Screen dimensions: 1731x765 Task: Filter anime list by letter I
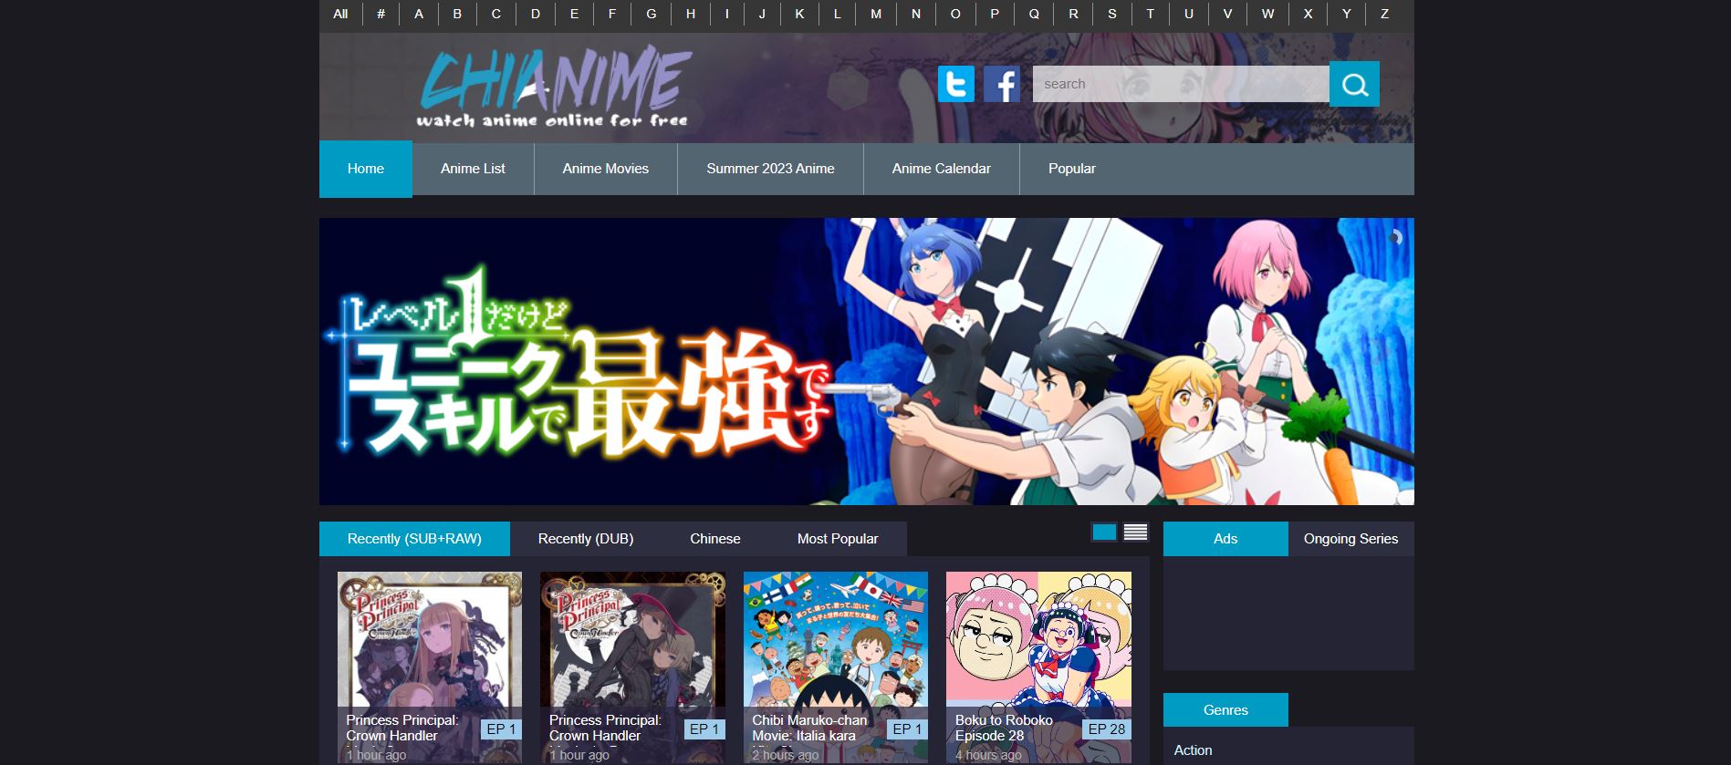coord(727,14)
